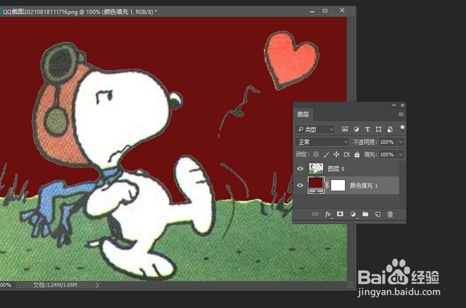This screenshot has height=308, width=466.
Task: Close the document window
Action: (x=342, y=10)
